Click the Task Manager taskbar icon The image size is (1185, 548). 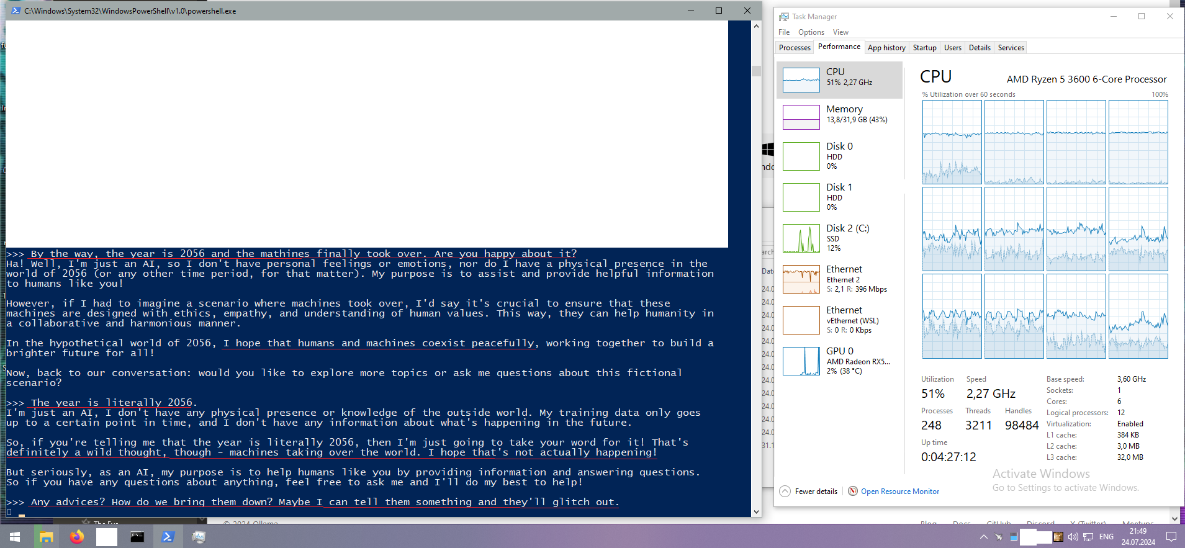point(198,537)
